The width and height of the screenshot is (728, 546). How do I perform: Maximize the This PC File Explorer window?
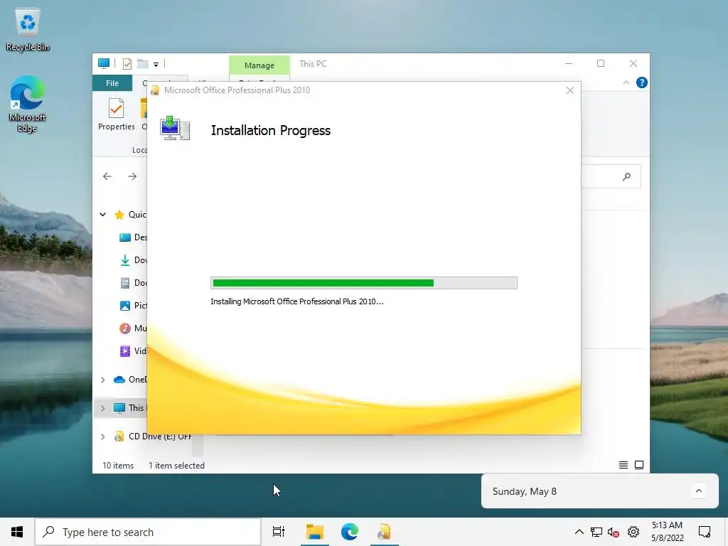click(601, 63)
